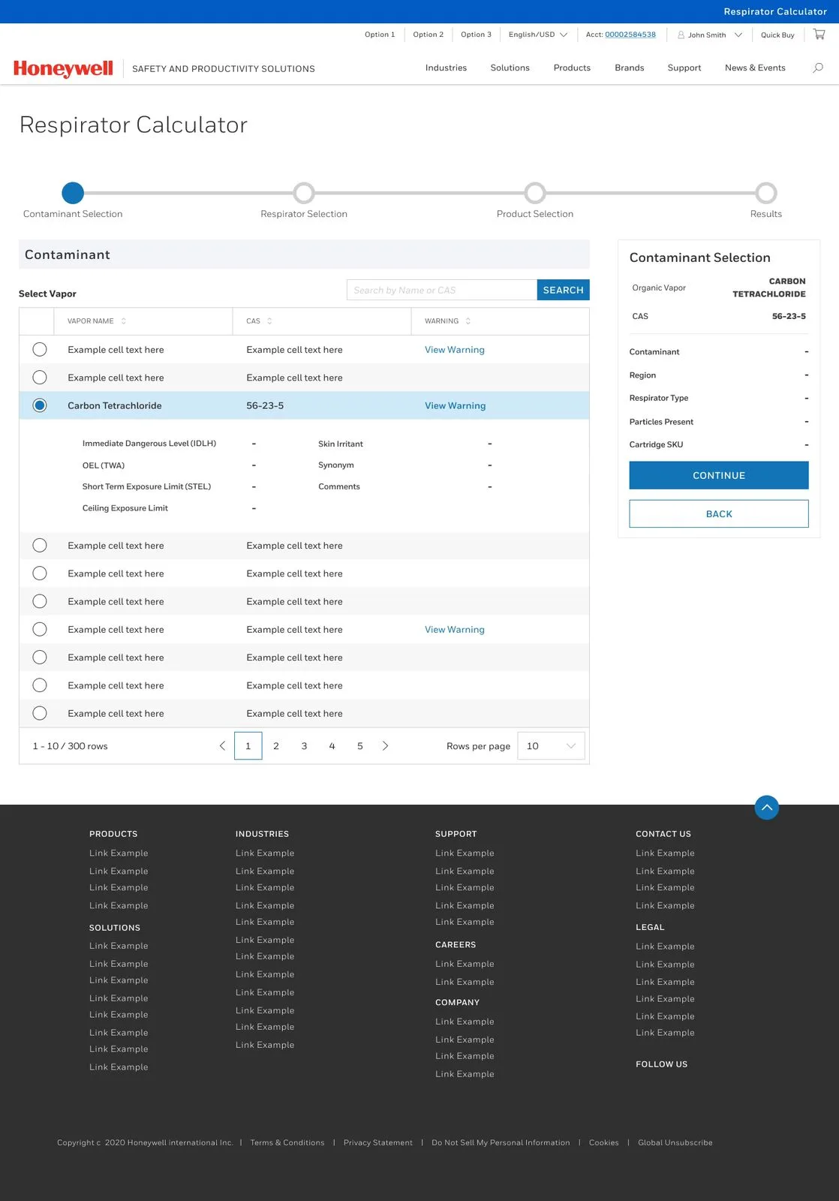Viewport: 839px width, 1201px height.
Task: Sort table by Vapor Name column
Action: [124, 321]
